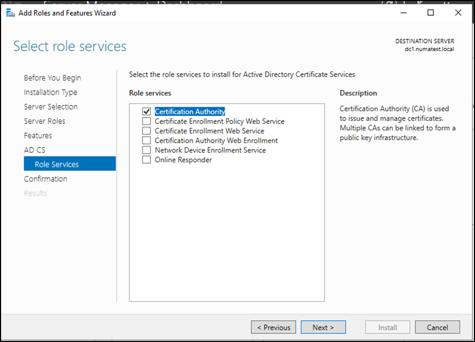
Task: Check the Certificate Enrollment Web Service box
Action: [146, 131]
